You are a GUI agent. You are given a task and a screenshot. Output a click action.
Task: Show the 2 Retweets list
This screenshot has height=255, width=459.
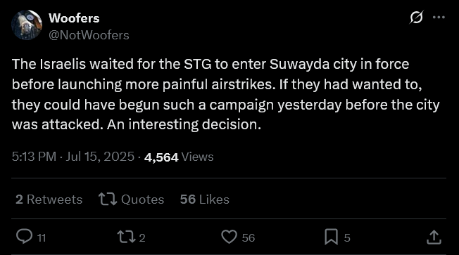coord(49,200)
